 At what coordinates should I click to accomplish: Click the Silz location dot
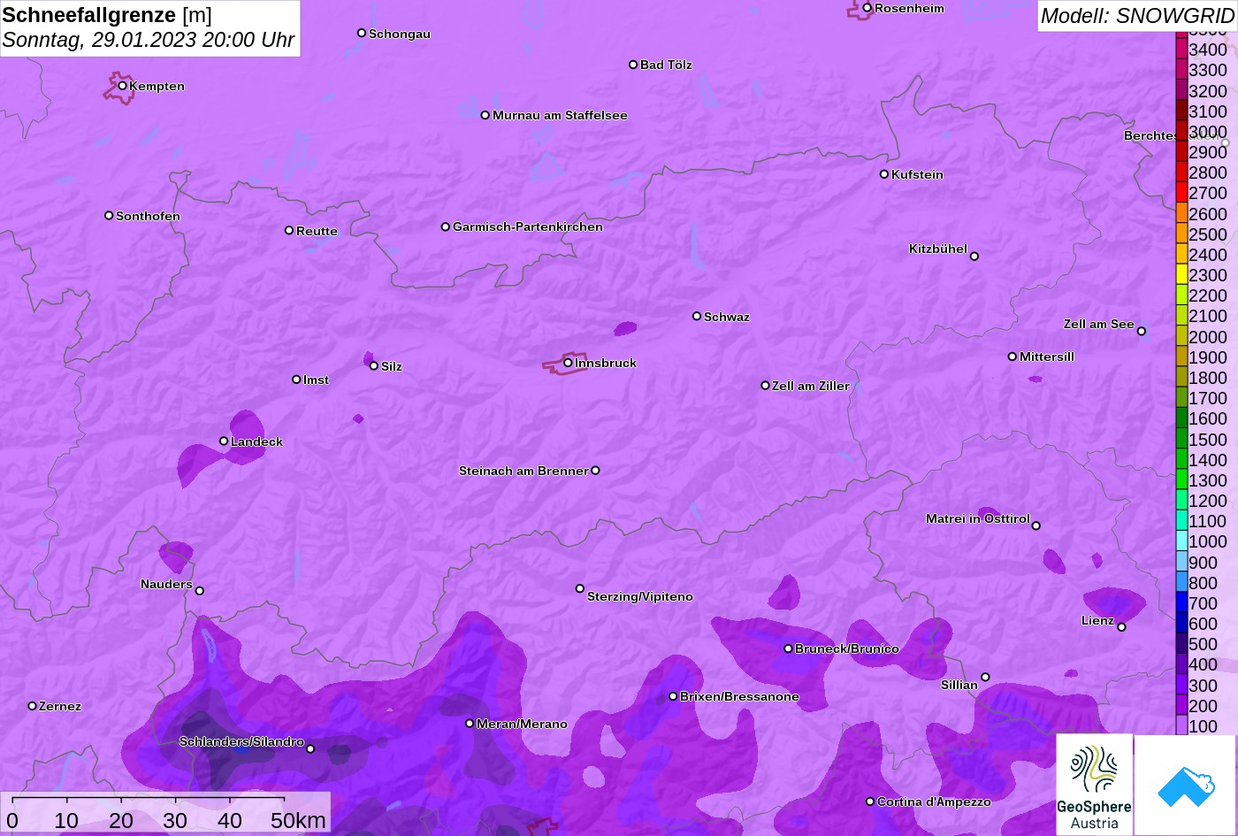click(374, 365)
